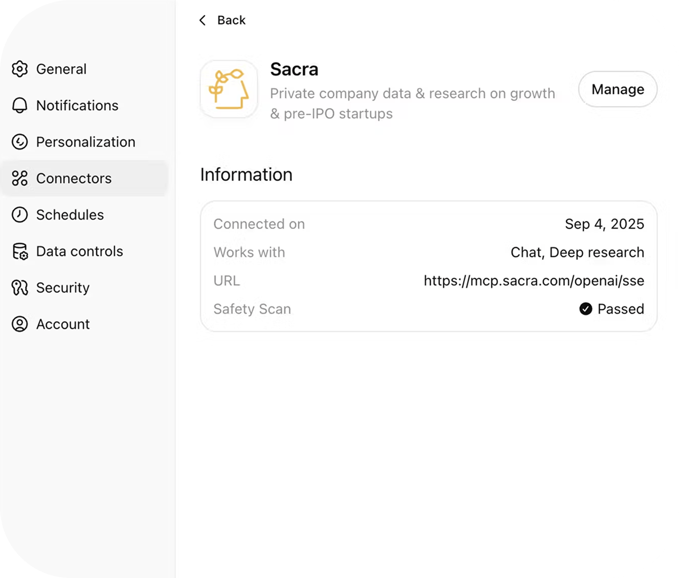Click the Sep 4, 2025 date value
Image resolution: width=679 pixels, height=578 pixels.
(605, 224)
